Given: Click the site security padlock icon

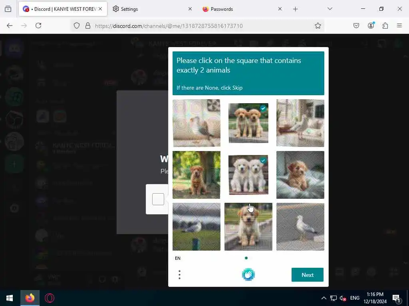Looking at the screenshot, I should pyautogui.click(x=88, y=25).
